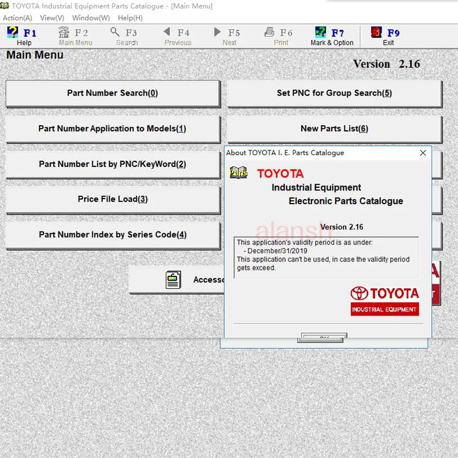
Task: Click the Main Menu heading text
Action: (x=35, y=55)
